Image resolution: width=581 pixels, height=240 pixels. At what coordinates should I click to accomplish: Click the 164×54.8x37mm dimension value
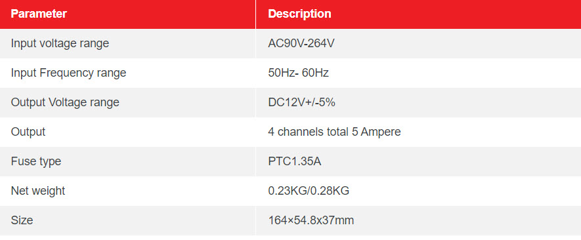pos(311,221)
